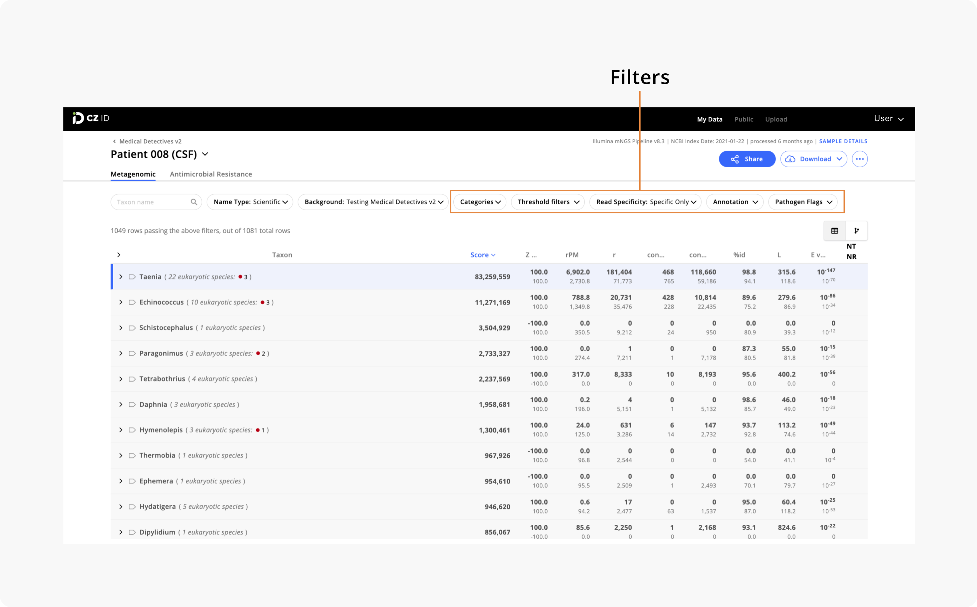The width and height of the screenshot is (977, 607).
Task: Click the red pathogen dot on Echinococcus row
Action: point(262,302)
